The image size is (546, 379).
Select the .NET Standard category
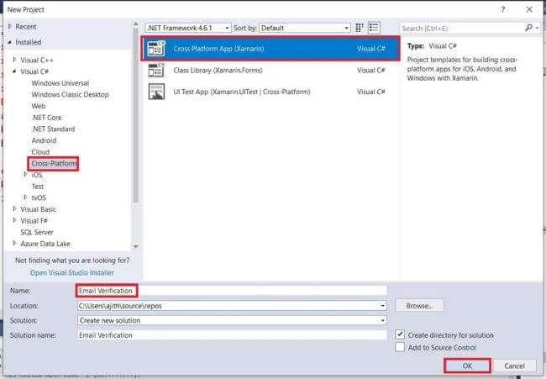(x=53, y=129)
